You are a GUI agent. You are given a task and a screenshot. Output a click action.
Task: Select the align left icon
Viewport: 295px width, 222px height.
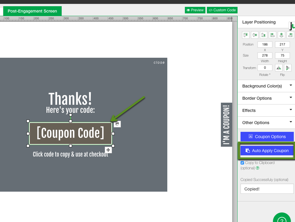click(x=272, y=35)
